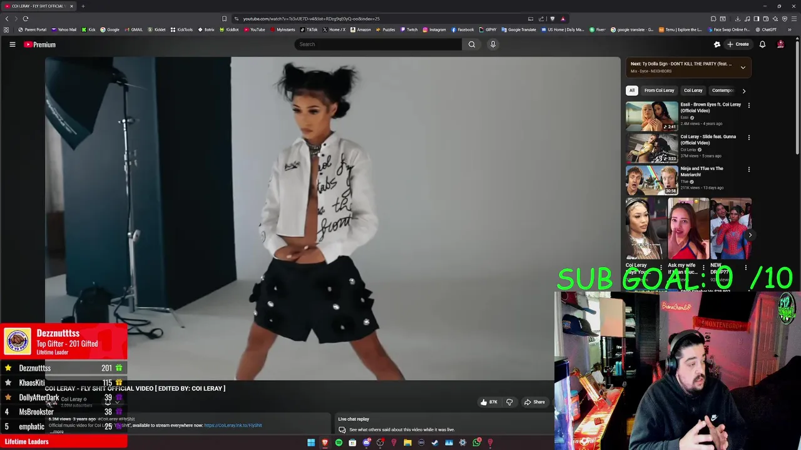Open options for Ninja and Tfue video
This screenshot has height=450, width=801.
[748, 169]
